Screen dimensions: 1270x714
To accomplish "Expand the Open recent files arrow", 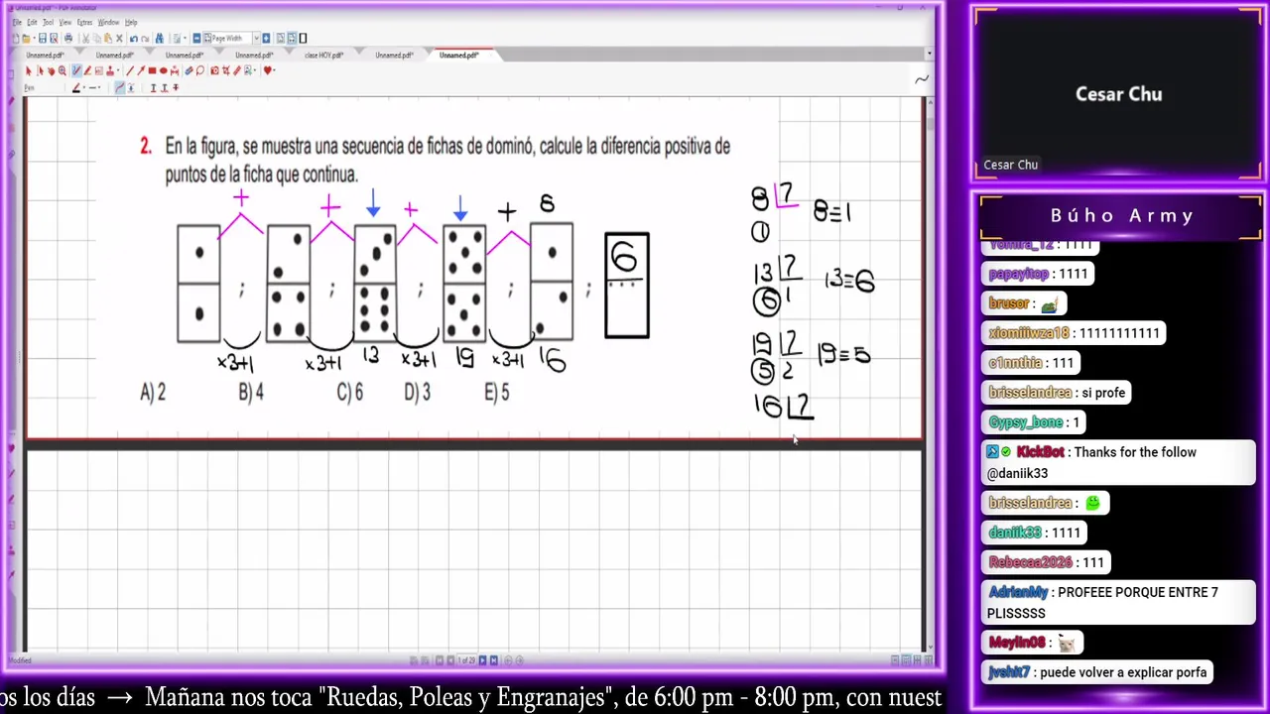I will click(x=35, y=39).
